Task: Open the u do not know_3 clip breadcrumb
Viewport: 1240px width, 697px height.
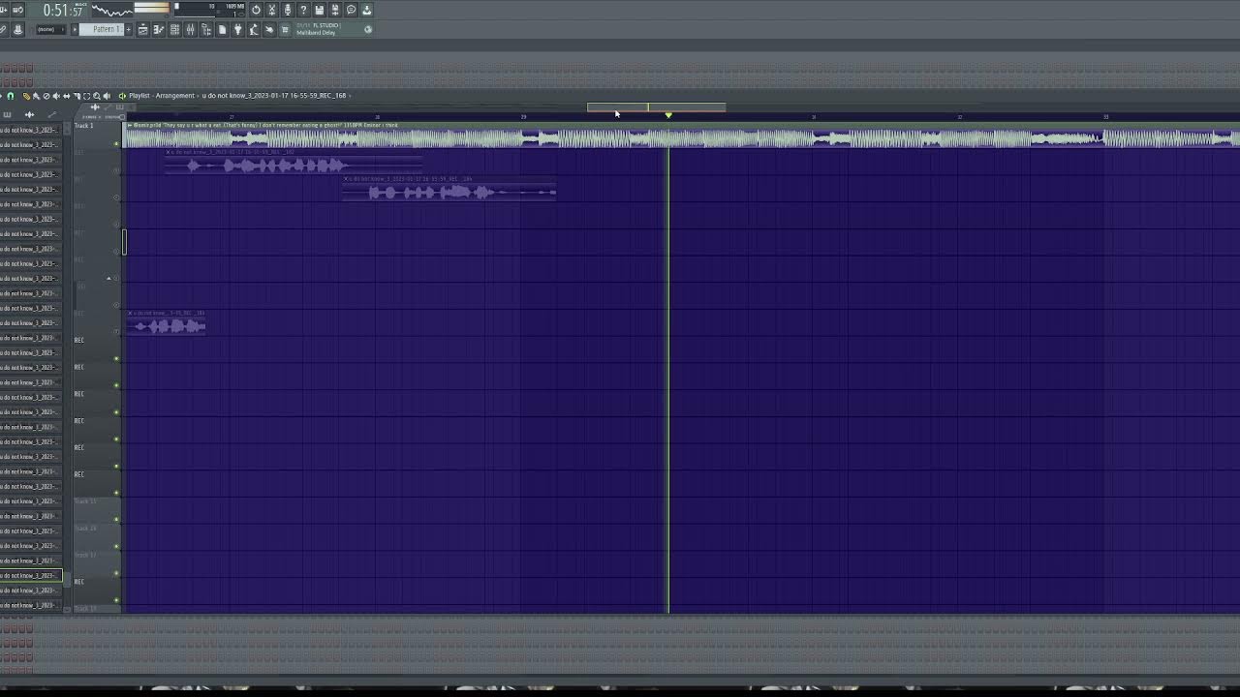Action: coord(274,96)
